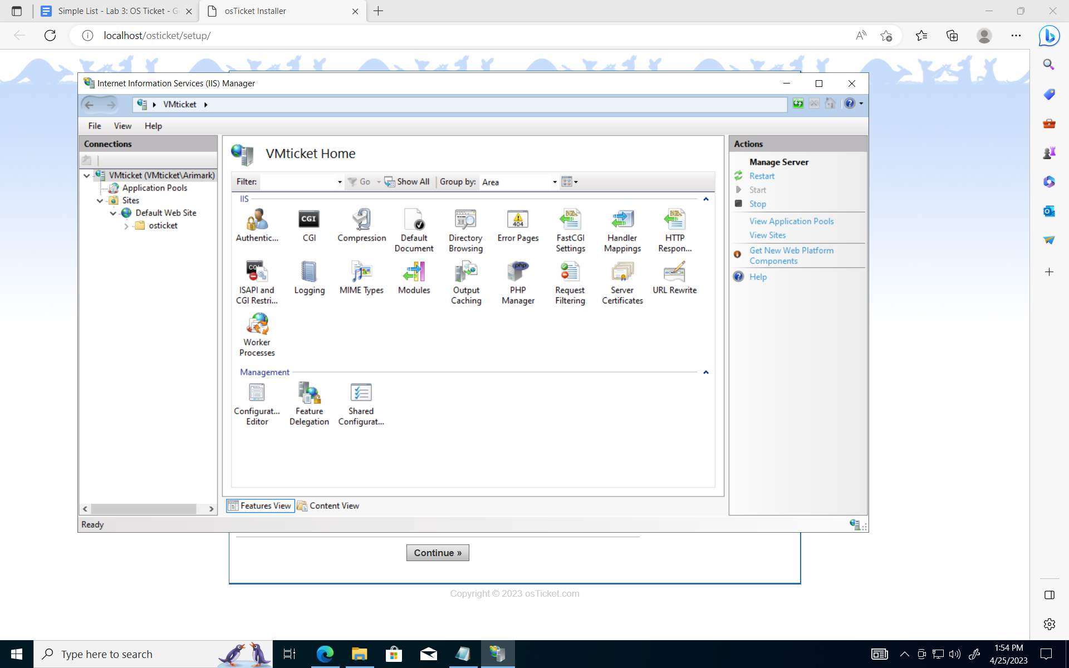Open the File menu in IIS Manager
The image size is (1069, 668).
click(x=95, y=126)
